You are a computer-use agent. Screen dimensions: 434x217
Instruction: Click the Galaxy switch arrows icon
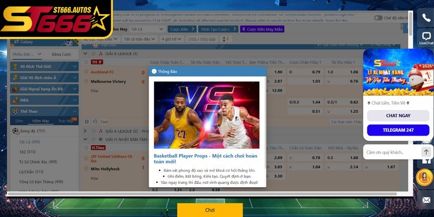pyautogui.click(x=16, y=42)
